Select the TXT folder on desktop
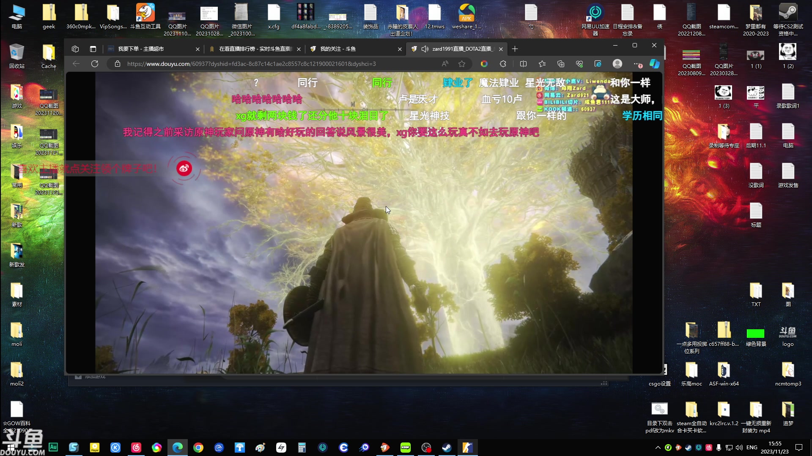Viewport: 812px width, 456px height. (x=756, y=295)
